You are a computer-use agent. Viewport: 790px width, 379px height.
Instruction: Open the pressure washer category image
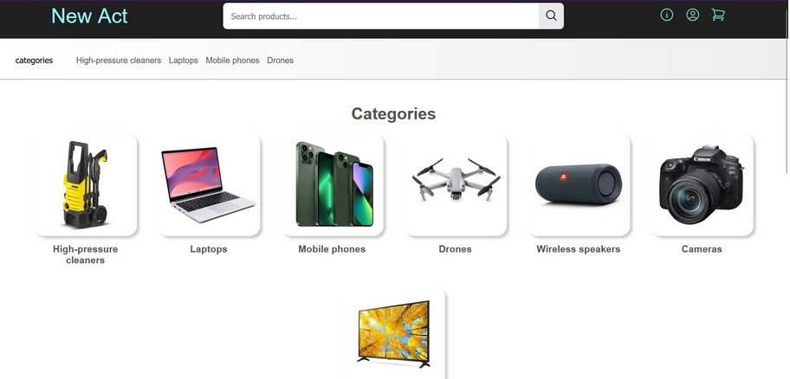coord(85,184)
